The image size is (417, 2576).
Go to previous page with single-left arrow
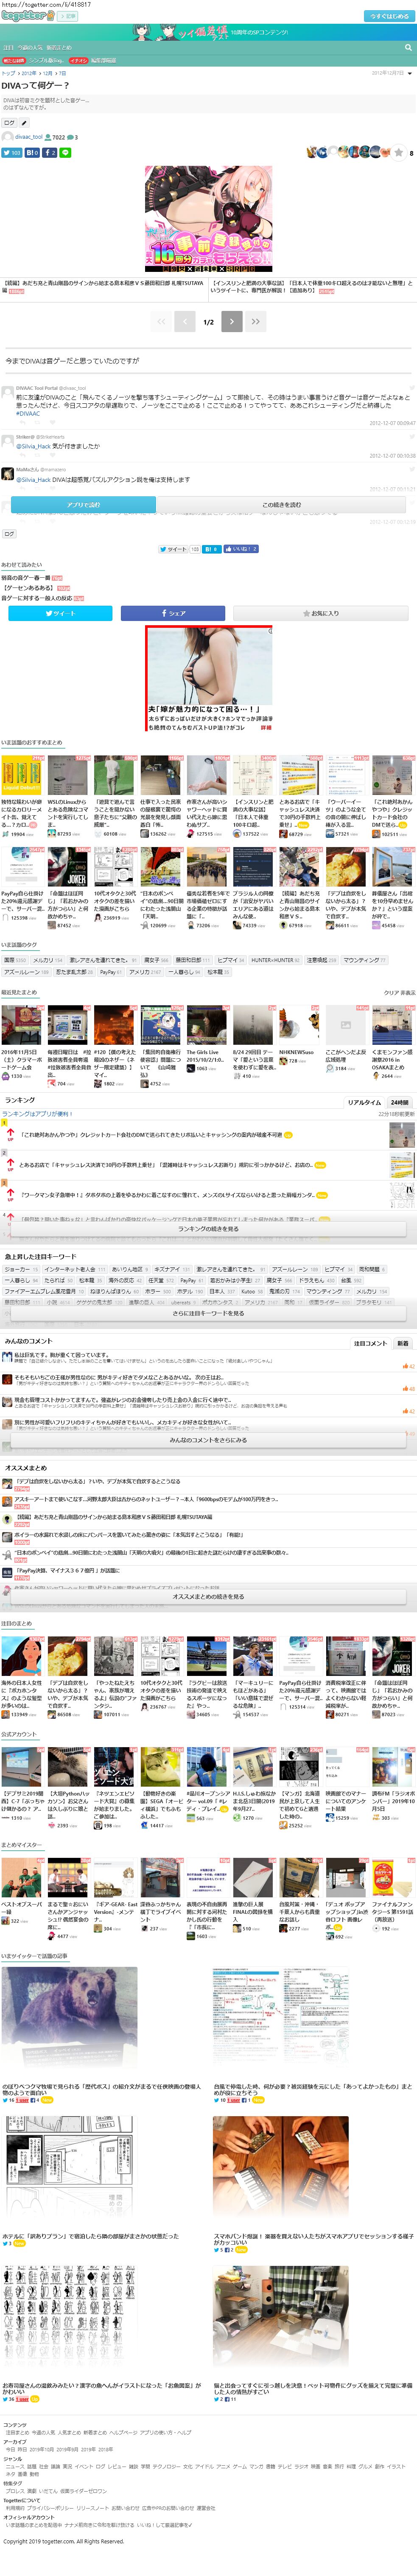(x=184, y=321)
